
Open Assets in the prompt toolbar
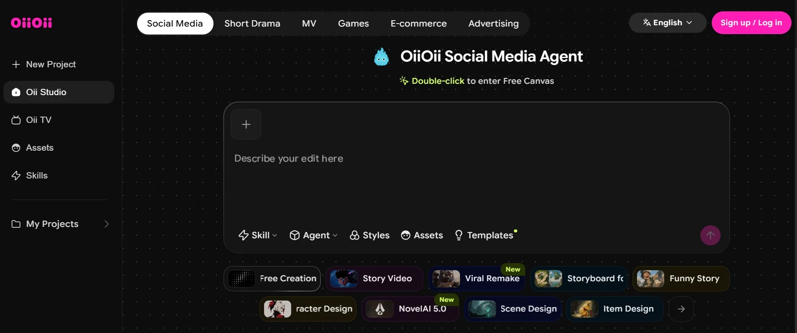point(422,235)
